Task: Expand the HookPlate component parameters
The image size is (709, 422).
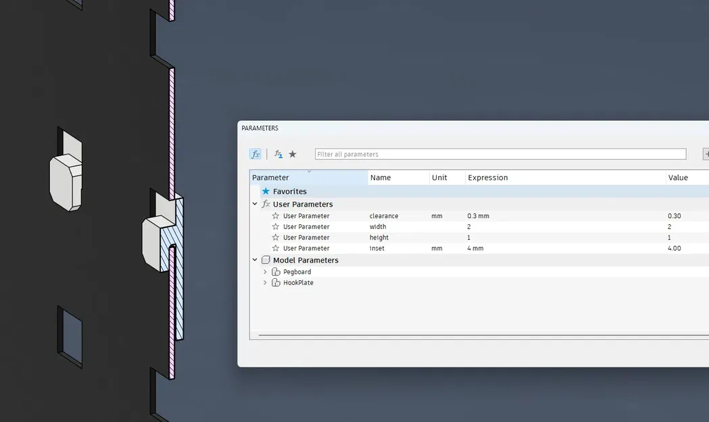Action: pyautogui.click(x=266, y=283)
